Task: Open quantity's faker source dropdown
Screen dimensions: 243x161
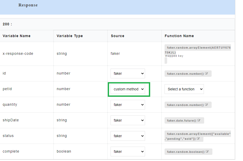Action: pyautogui.click(x=128, y=104)
